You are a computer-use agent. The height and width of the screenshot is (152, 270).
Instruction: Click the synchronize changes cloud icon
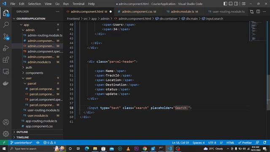pos(38,143)
